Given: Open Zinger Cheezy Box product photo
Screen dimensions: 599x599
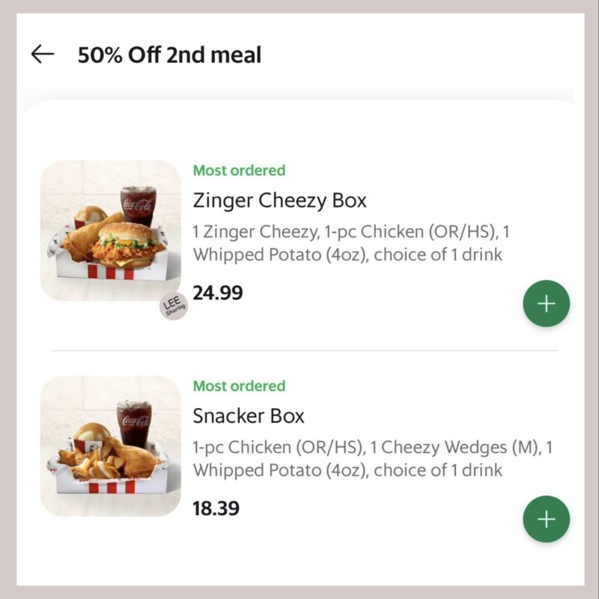Looking at the screenshot, I should coord(110,231).
